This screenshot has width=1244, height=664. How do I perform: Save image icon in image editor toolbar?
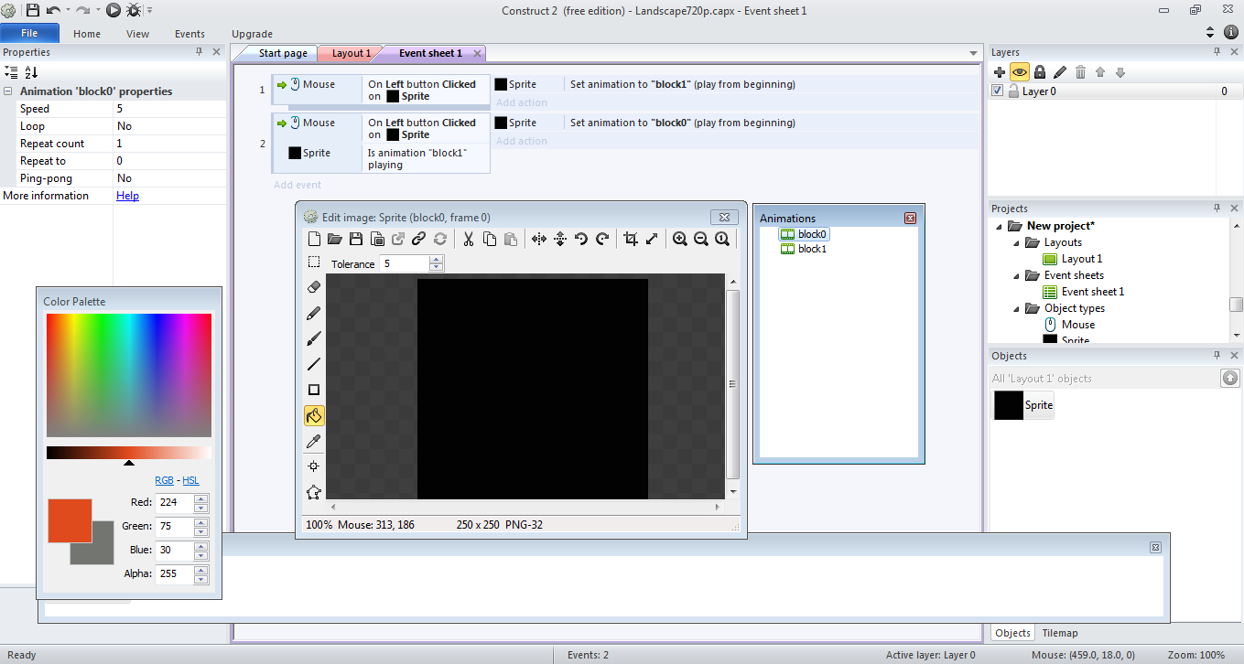(356, 239)
